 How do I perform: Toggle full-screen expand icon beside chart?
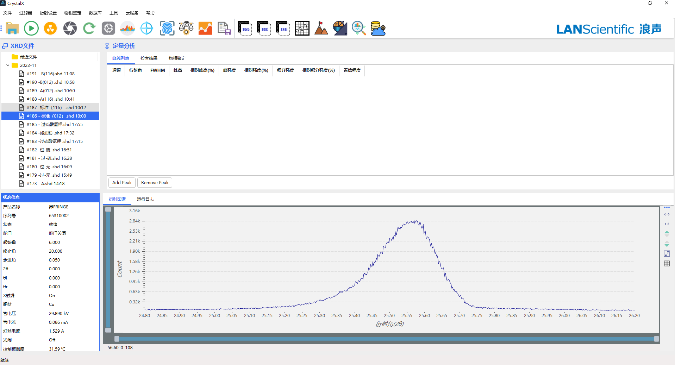click(x=667, y=254)
